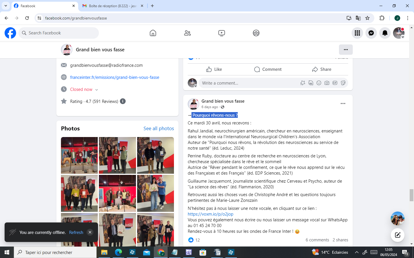Click Comment button on post
Viewport: 414px width, 258px height.
click(268, 69)
